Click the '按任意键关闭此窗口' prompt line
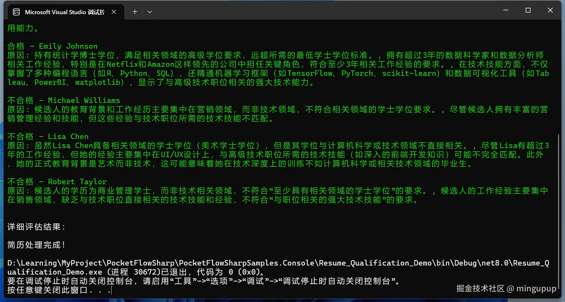This screenshot has width=565, height=302. tap(59, 290)
